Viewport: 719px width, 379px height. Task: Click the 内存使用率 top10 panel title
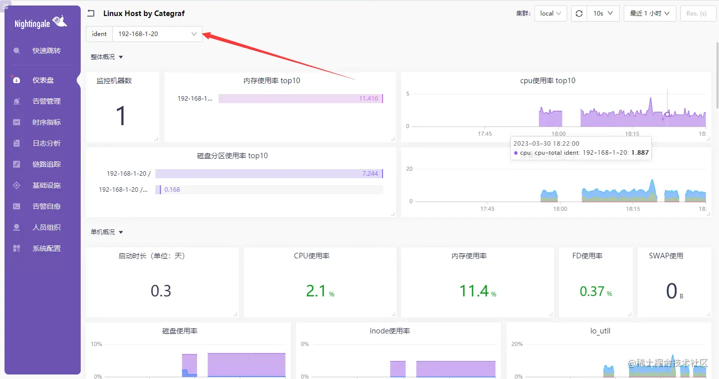click(x=272, y=81)
